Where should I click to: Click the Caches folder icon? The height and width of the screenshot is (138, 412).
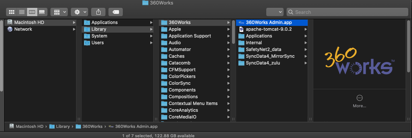point(164,56)
